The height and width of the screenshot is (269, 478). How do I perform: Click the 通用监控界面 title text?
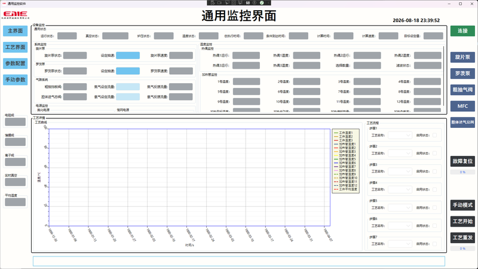238,16
